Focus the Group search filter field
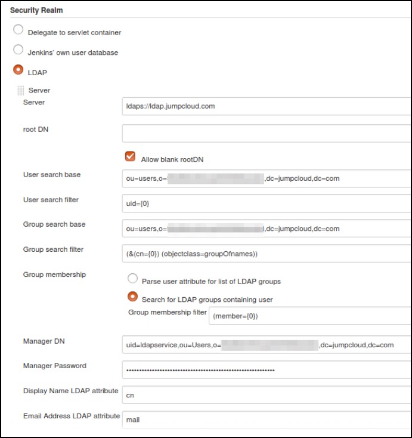Viewport: 412px width, 438px height. (266, 254)
